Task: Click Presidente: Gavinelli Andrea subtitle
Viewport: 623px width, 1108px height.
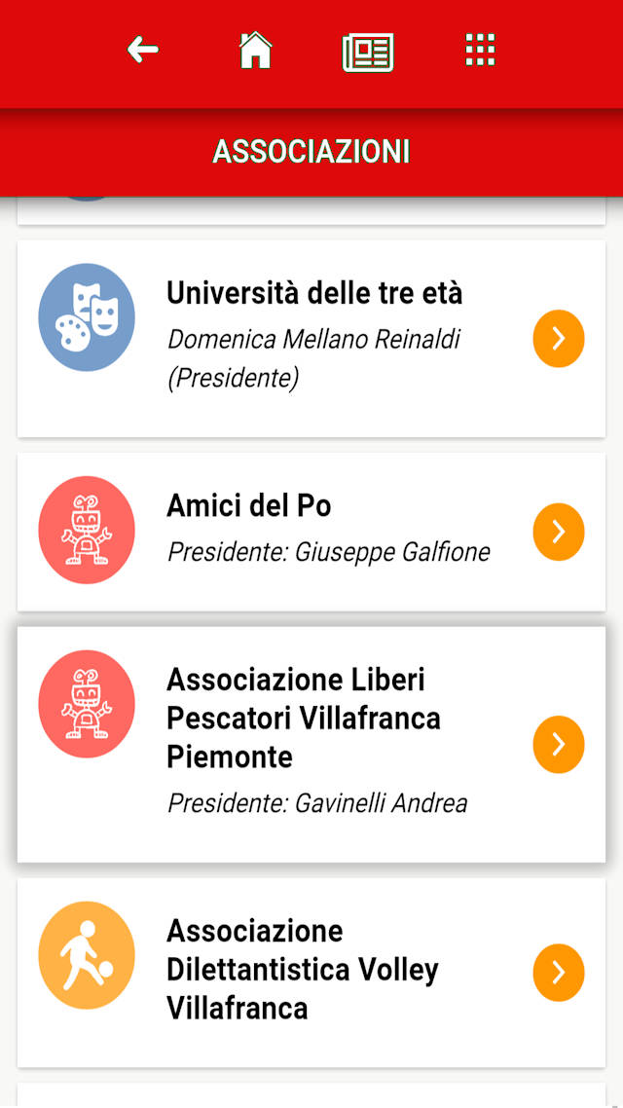Action: (x=317, y=803)
